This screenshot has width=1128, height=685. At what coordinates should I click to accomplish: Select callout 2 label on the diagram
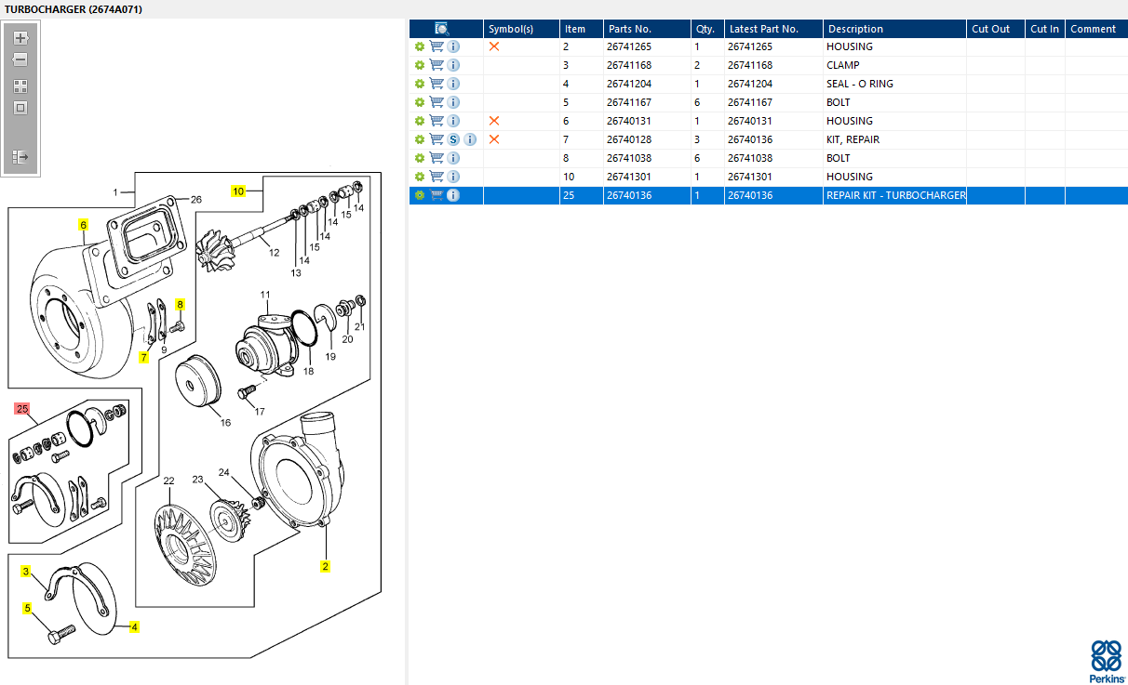pos(325,566)
